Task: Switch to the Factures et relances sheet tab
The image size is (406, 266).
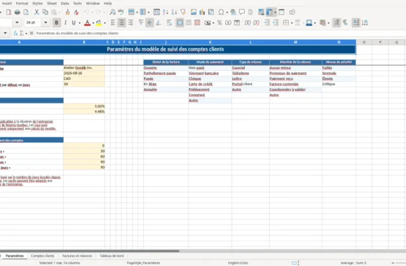Action: coord(77,256)
